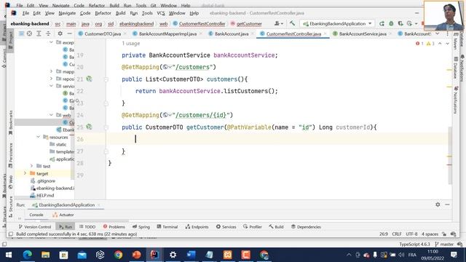The image size is (466, 262).
Task: Toggle tool window quick access in status bar
Action: [11, 234]
